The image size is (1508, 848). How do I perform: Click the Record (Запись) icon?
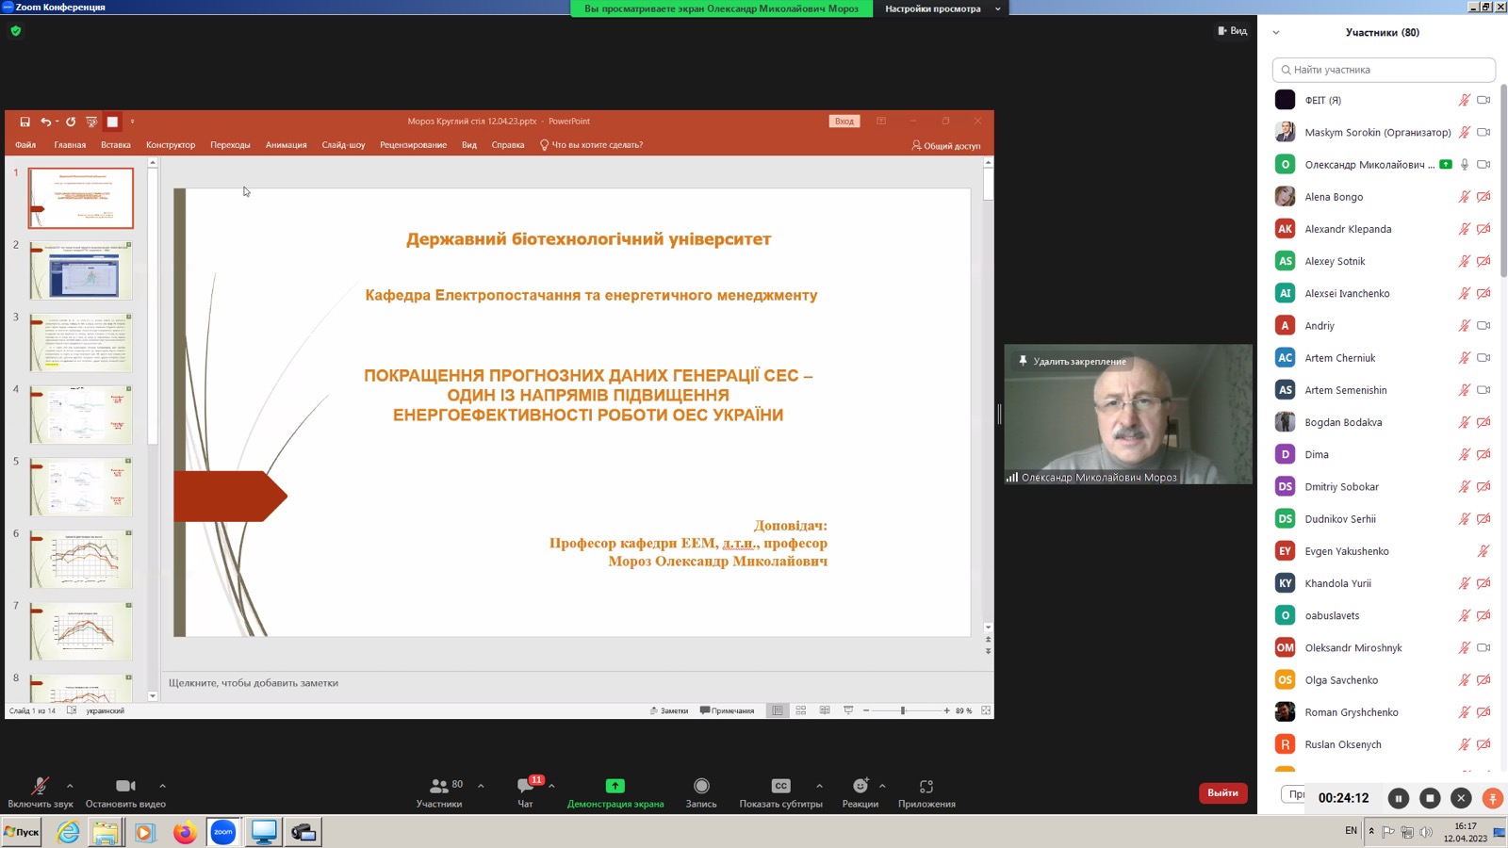click(701, 787)
